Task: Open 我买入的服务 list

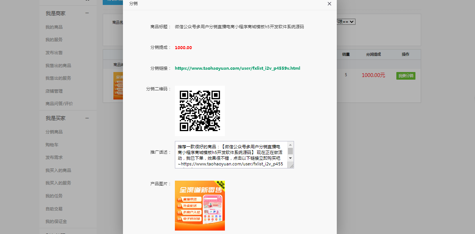Action: pyautogui.click(x=58, y=183)
